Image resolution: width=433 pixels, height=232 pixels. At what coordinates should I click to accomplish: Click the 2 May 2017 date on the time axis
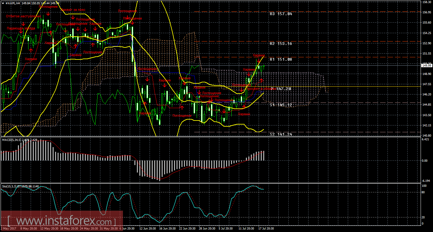pyautogui.click(x=8, y=229)
